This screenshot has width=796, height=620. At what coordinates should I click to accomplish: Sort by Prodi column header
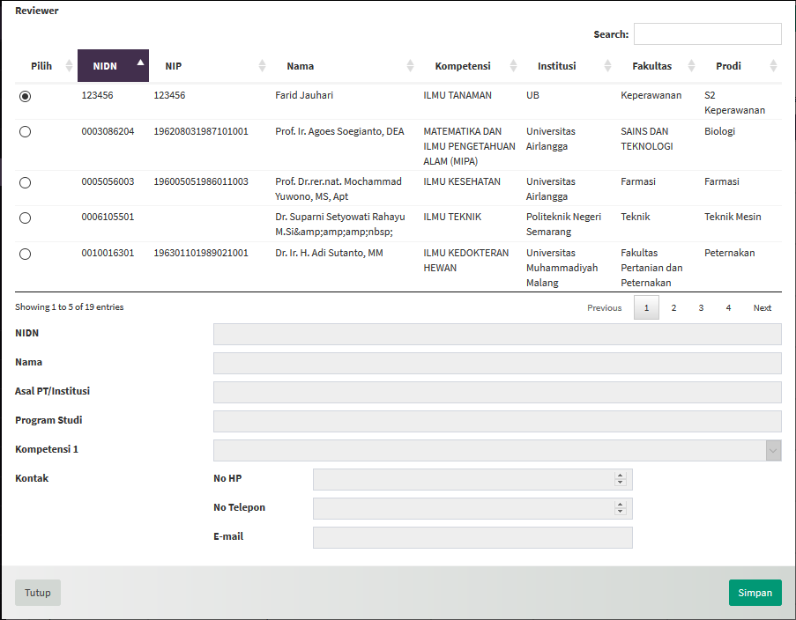pos(741,65)
